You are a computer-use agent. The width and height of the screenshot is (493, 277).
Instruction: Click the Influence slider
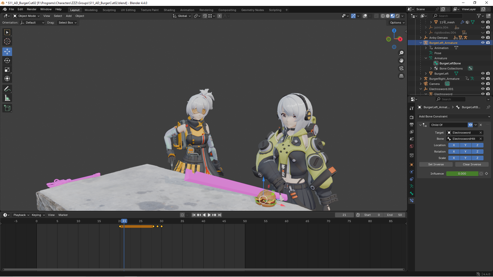462,174
